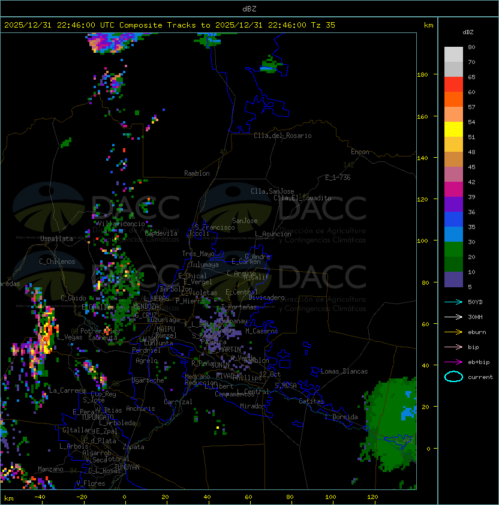This screenshot has width=499, height=505.
Task: Click the '-40' tick on bottom axis
Action: coord(40,497)
